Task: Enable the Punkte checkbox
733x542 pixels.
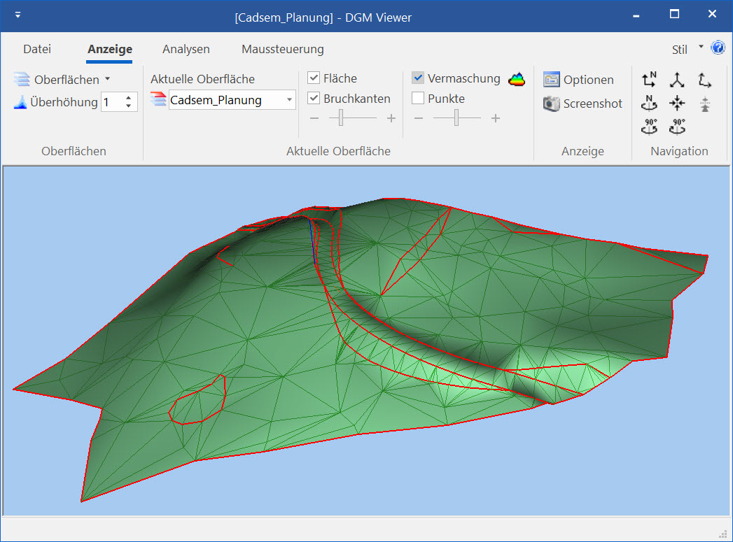Action: (x=418, y=99)
